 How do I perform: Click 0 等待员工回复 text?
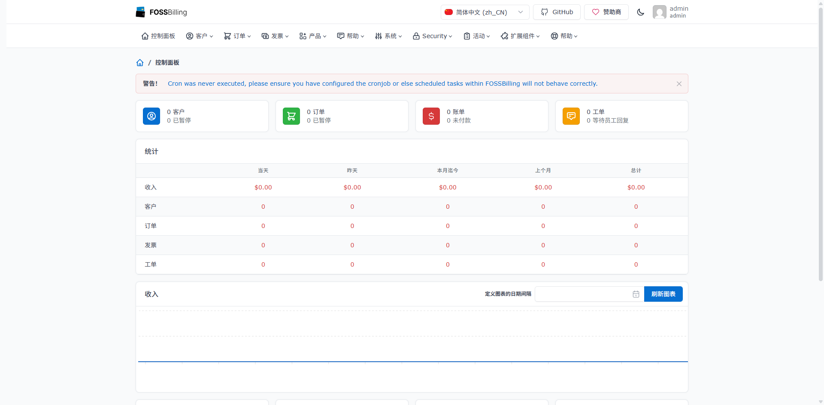click(x=607, y=120)
